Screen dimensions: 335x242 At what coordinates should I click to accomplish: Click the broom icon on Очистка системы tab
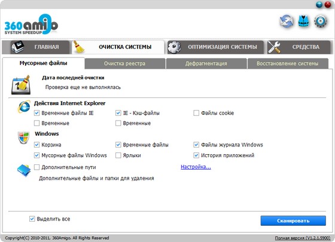(78, 47)
